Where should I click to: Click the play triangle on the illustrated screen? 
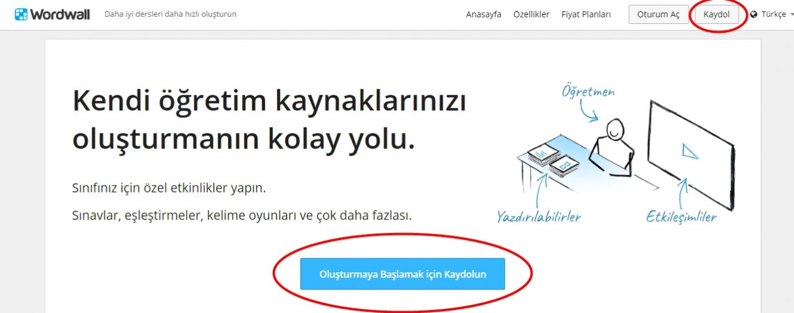(x=689, y=150)
